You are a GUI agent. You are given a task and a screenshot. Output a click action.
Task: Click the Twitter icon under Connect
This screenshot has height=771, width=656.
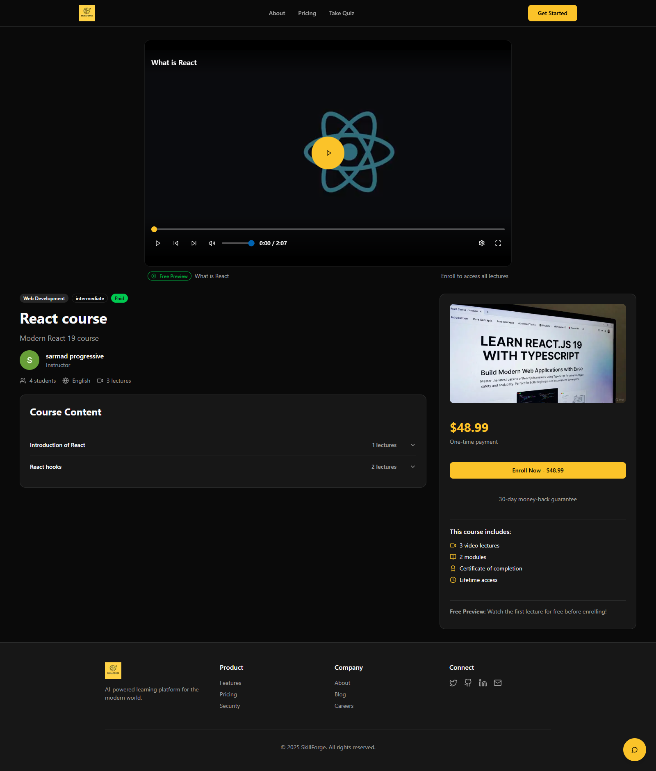[x=453, y=682]
